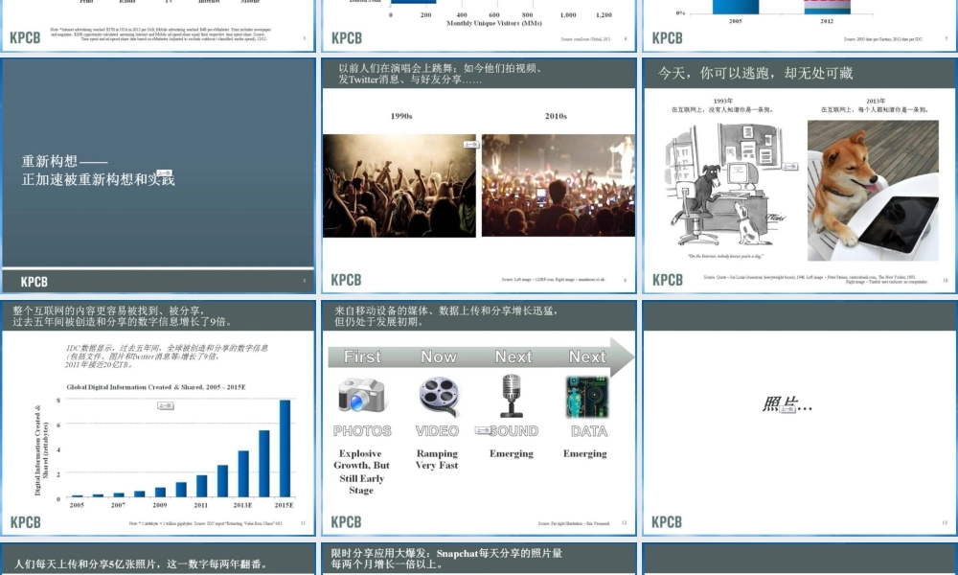958x575 pixels.
Task: Click the 上一张 button next to SOUND
Action: pyautogui.click(x=483, y=431)
